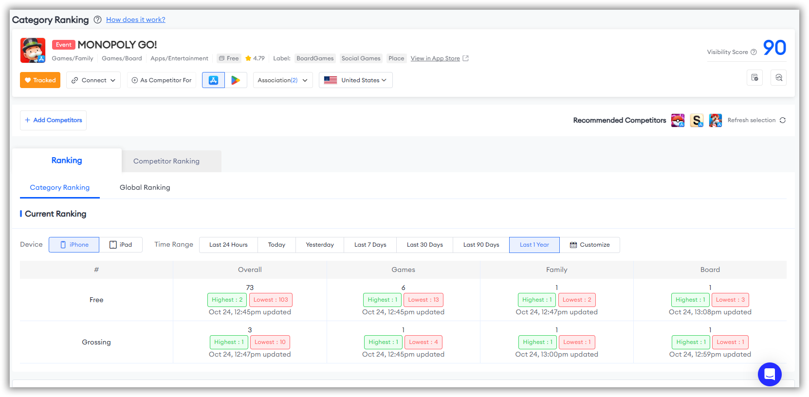This screenshot has height=397, width=809.
Task: Click the Games column header
Action: click(x=404, y=270)
